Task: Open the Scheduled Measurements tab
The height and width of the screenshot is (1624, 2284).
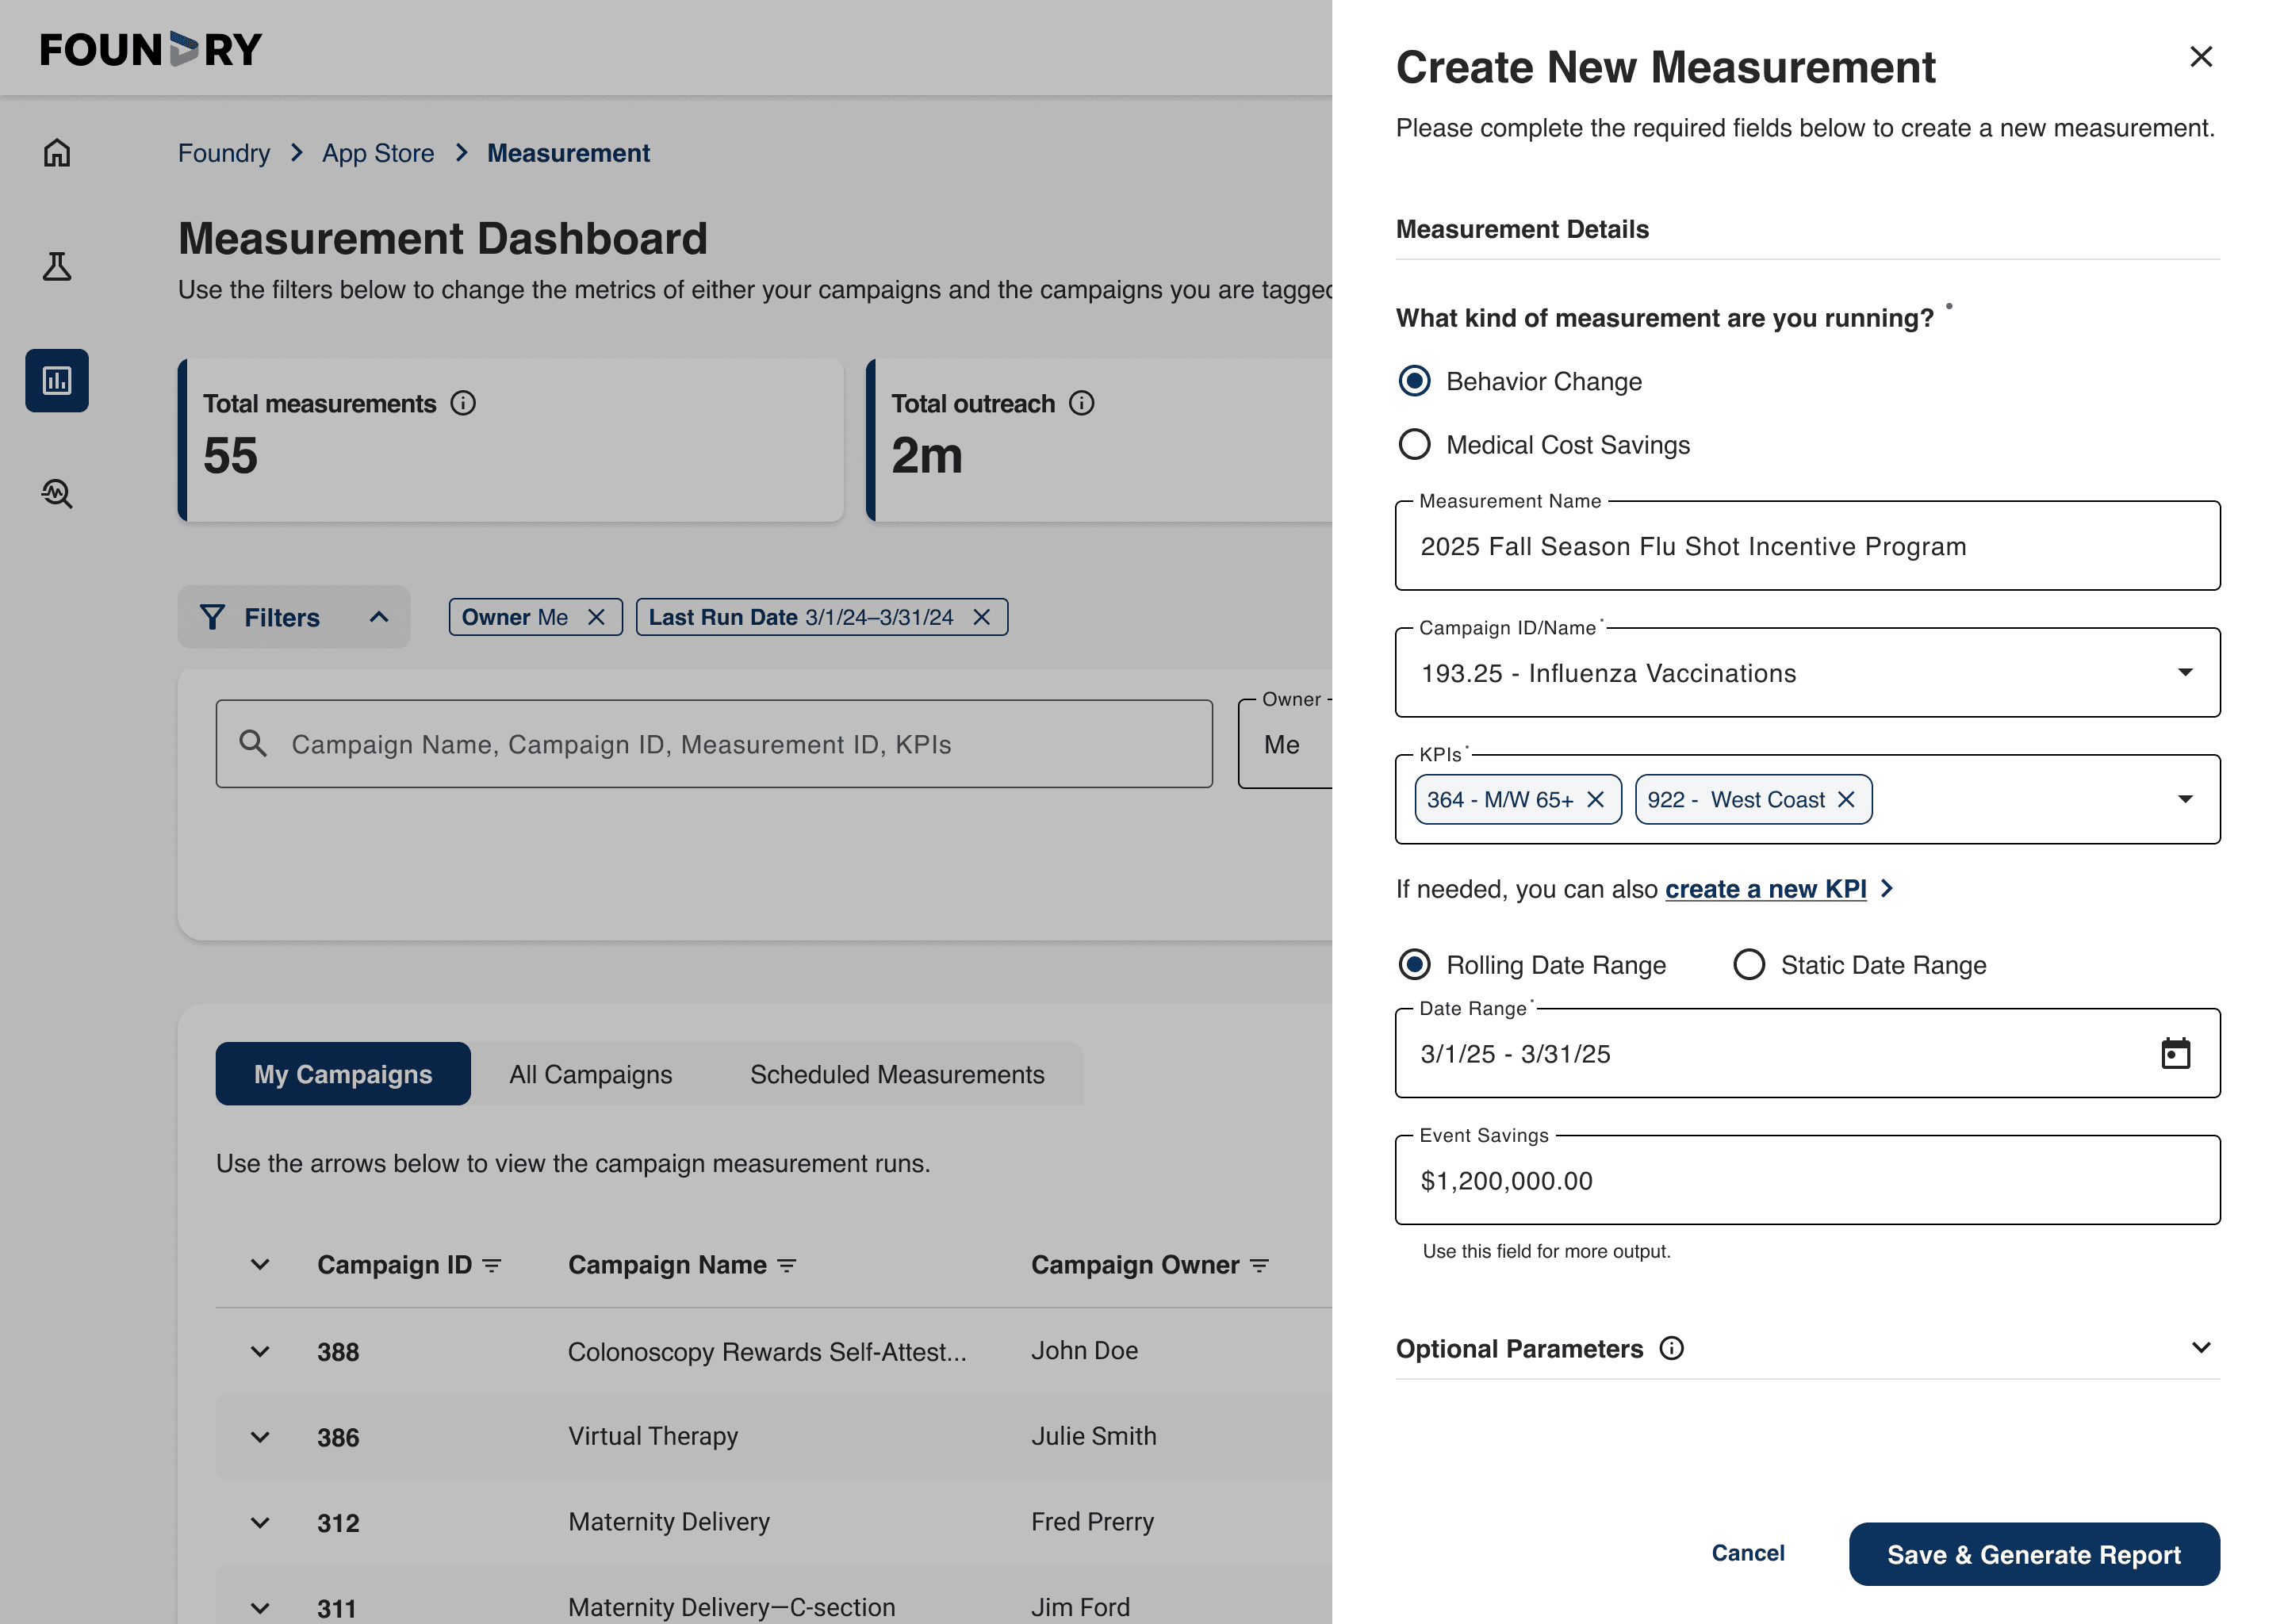Action: (897, 1075)
